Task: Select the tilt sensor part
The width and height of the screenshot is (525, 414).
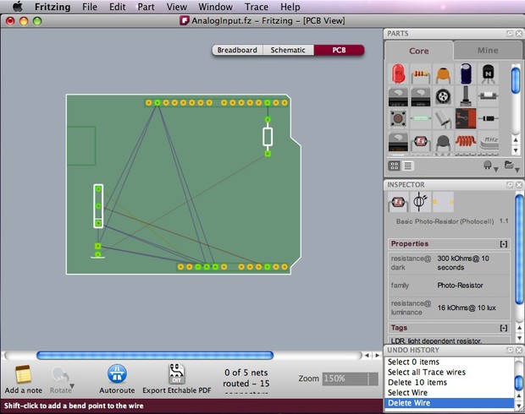Action: [443, 119]
